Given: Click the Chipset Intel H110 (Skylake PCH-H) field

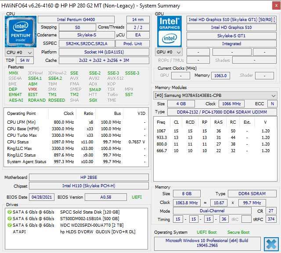Looking at the screenshot, I should click(x=89, y=186).
